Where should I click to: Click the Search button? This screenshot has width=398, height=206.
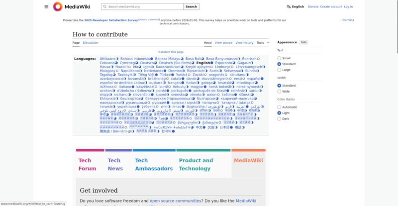tap(191, 6)
